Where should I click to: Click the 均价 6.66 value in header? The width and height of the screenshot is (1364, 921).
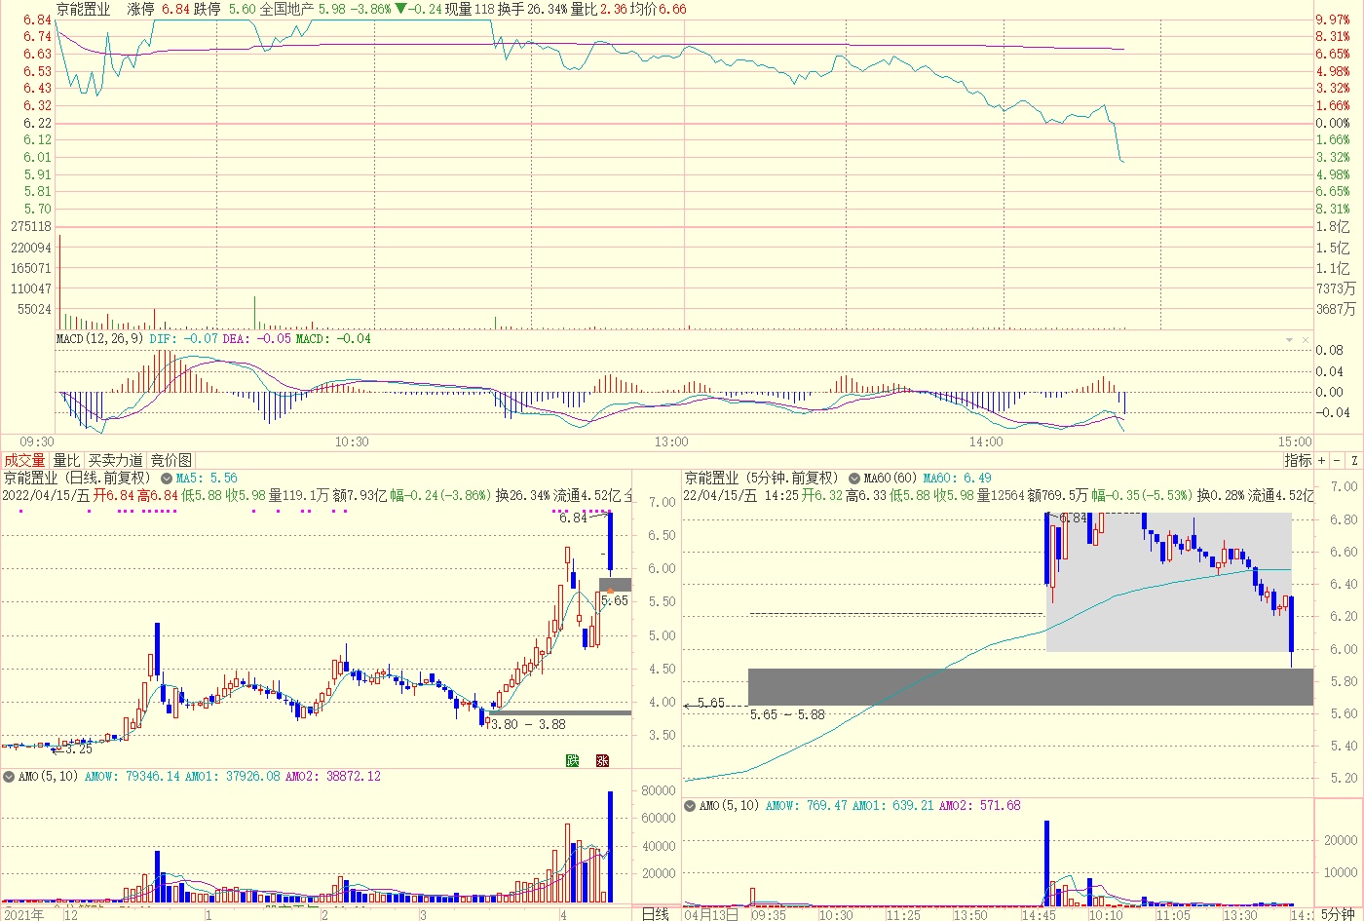click(x=658, y=9)
